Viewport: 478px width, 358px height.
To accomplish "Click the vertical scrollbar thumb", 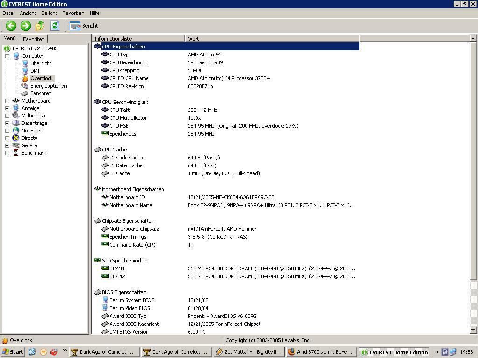I will (473, 161).
